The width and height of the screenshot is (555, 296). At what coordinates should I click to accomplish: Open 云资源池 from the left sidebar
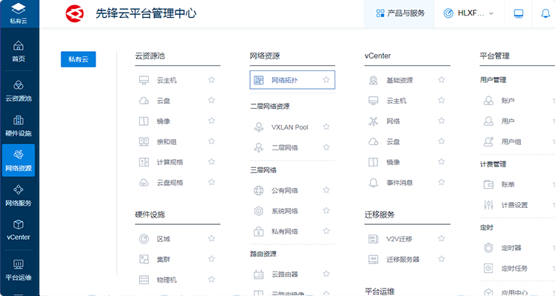[x=18, y=90]
